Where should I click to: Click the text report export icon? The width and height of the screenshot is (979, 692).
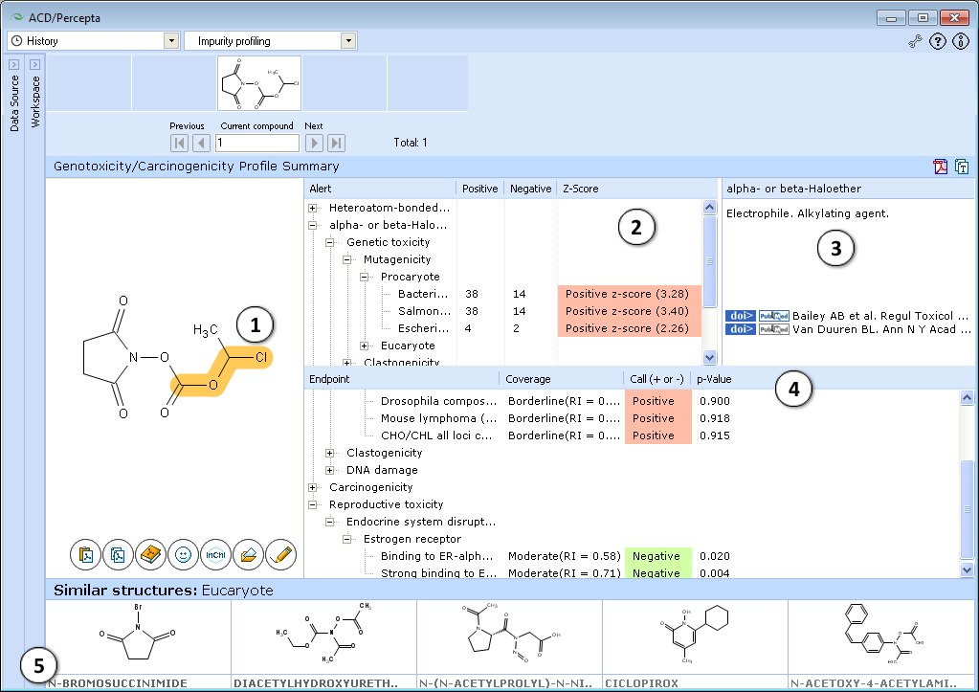point(962,167)
